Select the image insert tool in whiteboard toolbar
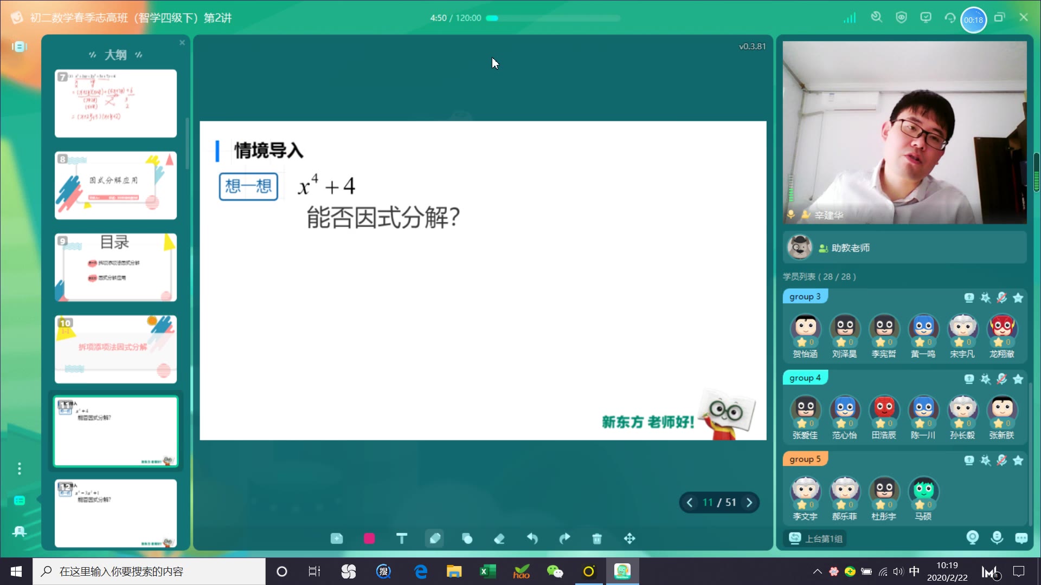Screen dimensions: 1041x585 (337, 538)
